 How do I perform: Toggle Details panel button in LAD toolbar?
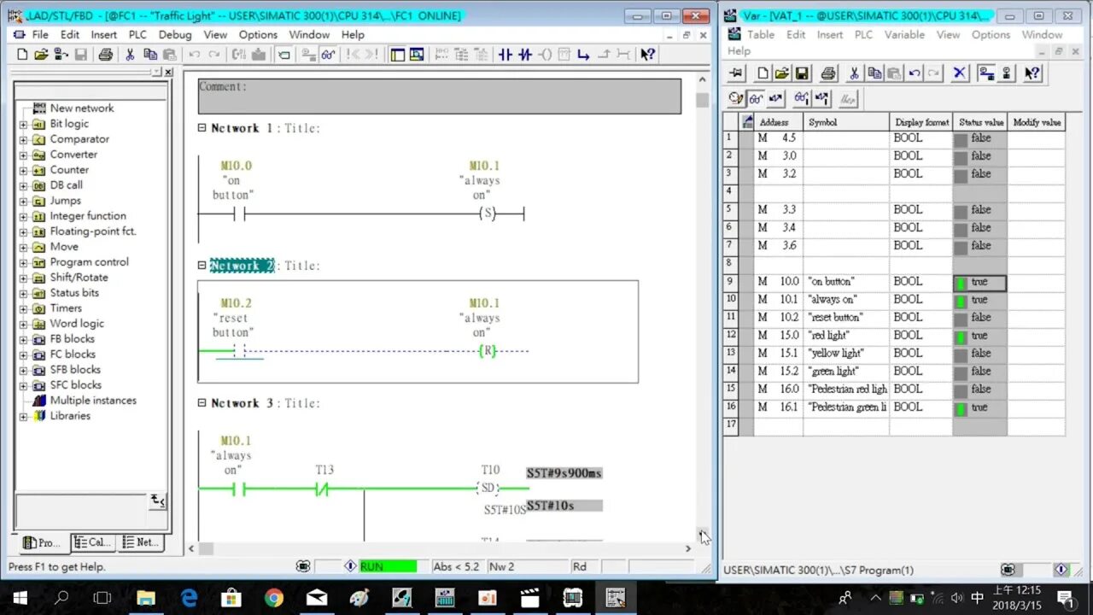click(417, 55)
